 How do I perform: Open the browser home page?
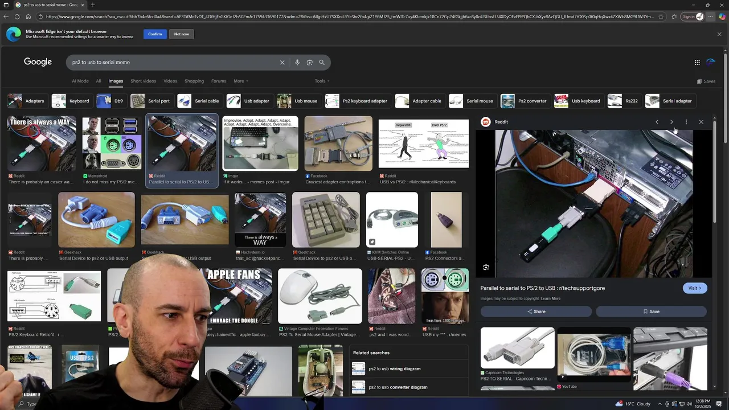tap(28, 17)
